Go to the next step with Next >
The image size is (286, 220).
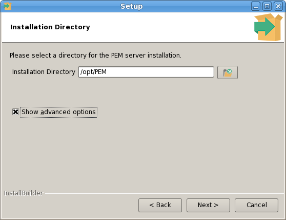pyautogui.click(x=208, y=205)
